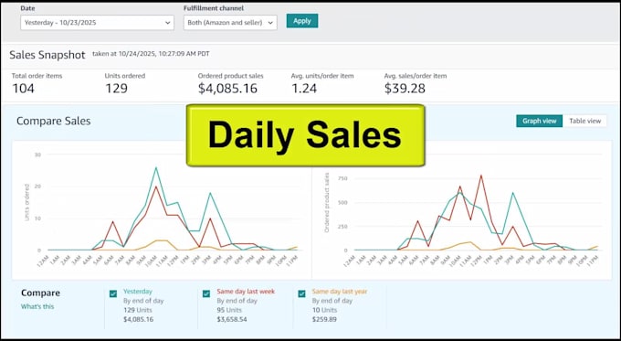Switch to Graph view
This screenshot has width=621, height=341.
pyautogui.click(x=540, y=121)
